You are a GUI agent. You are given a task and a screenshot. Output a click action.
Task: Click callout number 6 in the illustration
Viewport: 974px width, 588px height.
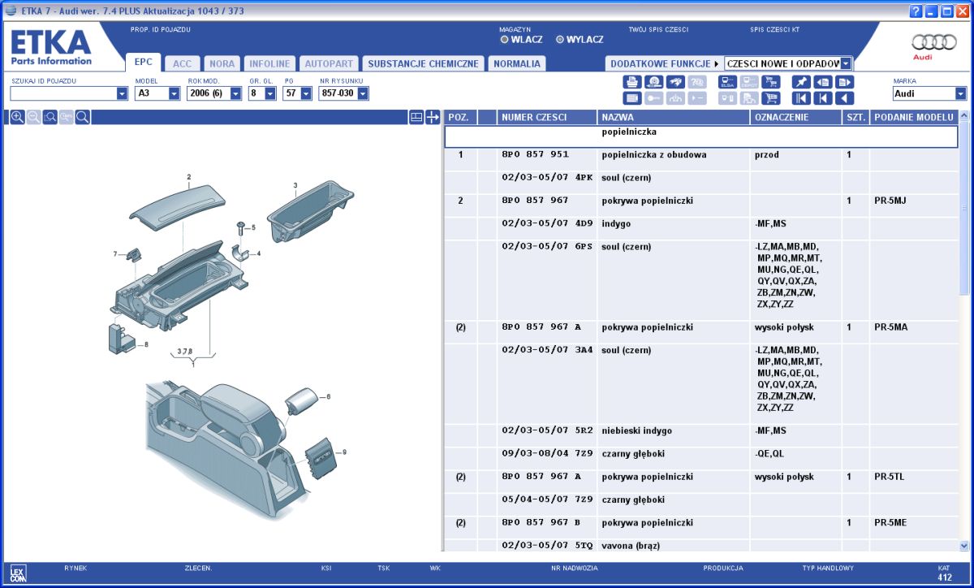click(328, 396)
